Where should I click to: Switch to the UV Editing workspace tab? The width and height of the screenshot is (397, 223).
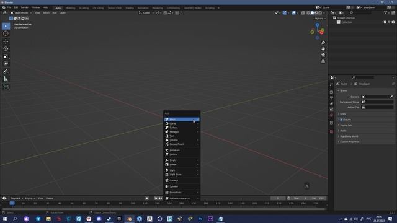click(98, 8)
